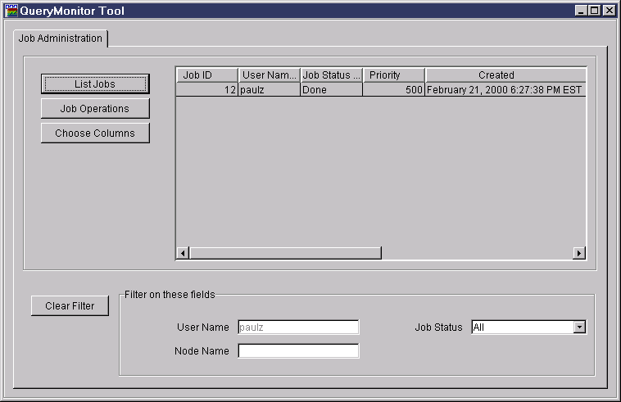Click the Job Status combo box showing All
The image size is (621, 402).
[x=528, y=327]
